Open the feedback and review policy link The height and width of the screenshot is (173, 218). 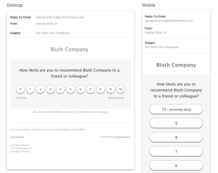[105, 112]
